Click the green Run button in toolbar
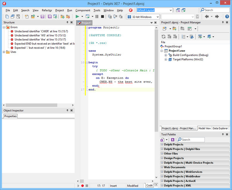232x190 pixels. 78,17
